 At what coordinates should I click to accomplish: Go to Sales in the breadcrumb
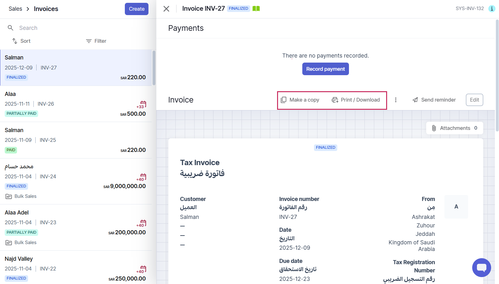click(15, 9)
